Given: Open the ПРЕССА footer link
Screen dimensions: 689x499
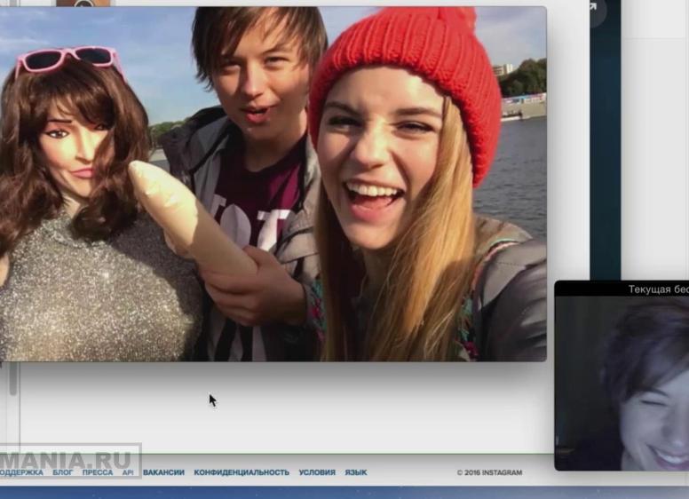Looking at the screenshot, I should (97, 472).
